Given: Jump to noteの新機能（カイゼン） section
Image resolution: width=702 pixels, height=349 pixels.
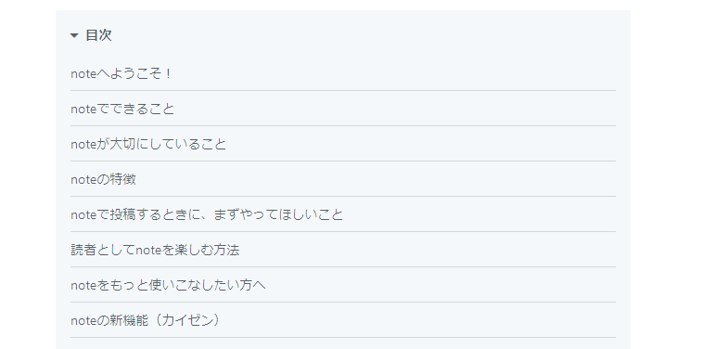Looking at the screenshot, I should click(146, 320).
